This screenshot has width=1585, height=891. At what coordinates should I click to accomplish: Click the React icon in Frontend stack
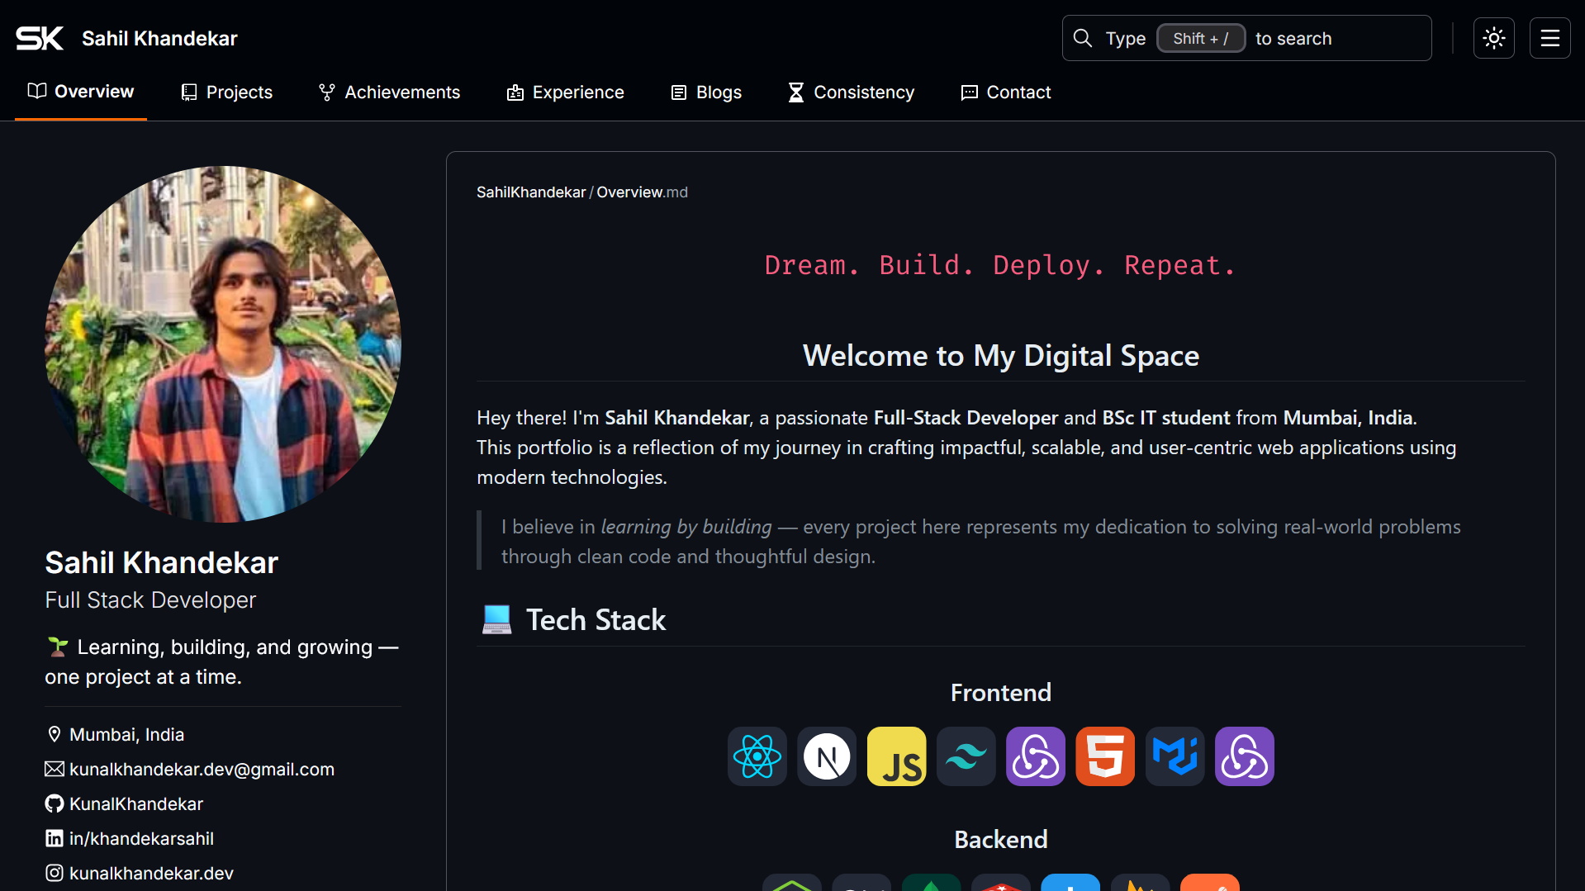pyautogui.click(x=757, y=756)
